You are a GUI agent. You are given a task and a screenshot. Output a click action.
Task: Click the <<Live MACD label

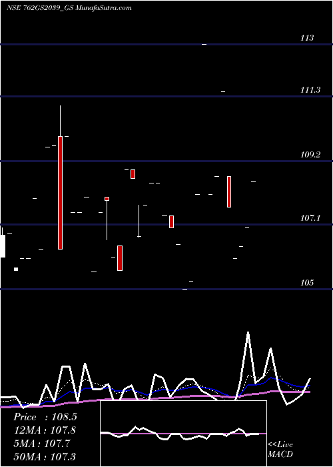280,449
